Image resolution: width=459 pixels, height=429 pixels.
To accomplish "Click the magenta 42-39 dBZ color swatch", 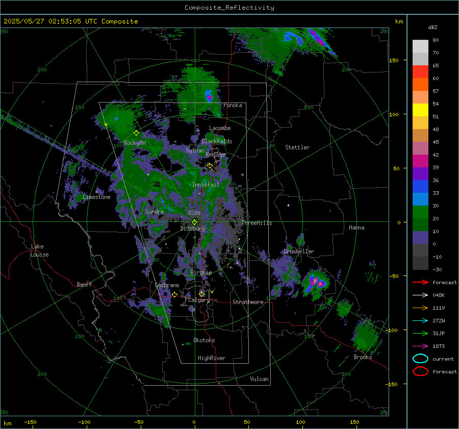I will tap(420, 161).
